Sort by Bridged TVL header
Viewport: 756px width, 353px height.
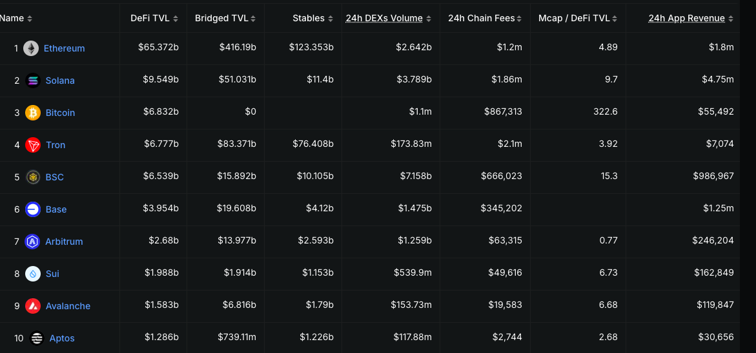click(x=225, y=19)
